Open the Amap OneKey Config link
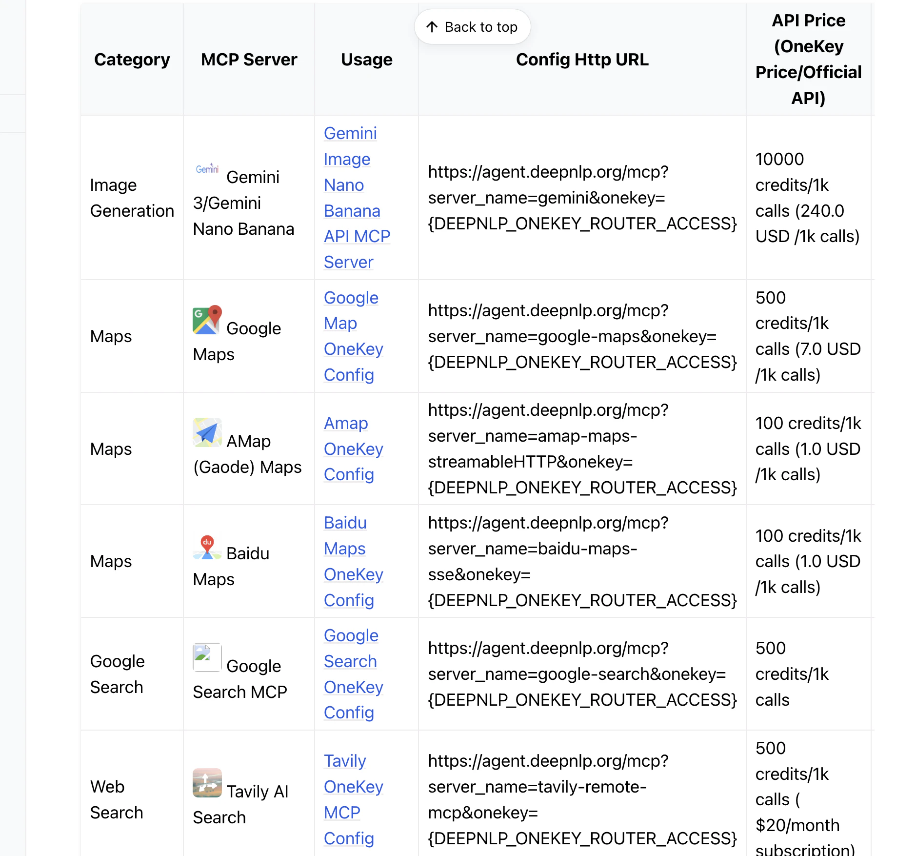Image resolution: width=916 pixels, height=856 pixels. point(353,449)
